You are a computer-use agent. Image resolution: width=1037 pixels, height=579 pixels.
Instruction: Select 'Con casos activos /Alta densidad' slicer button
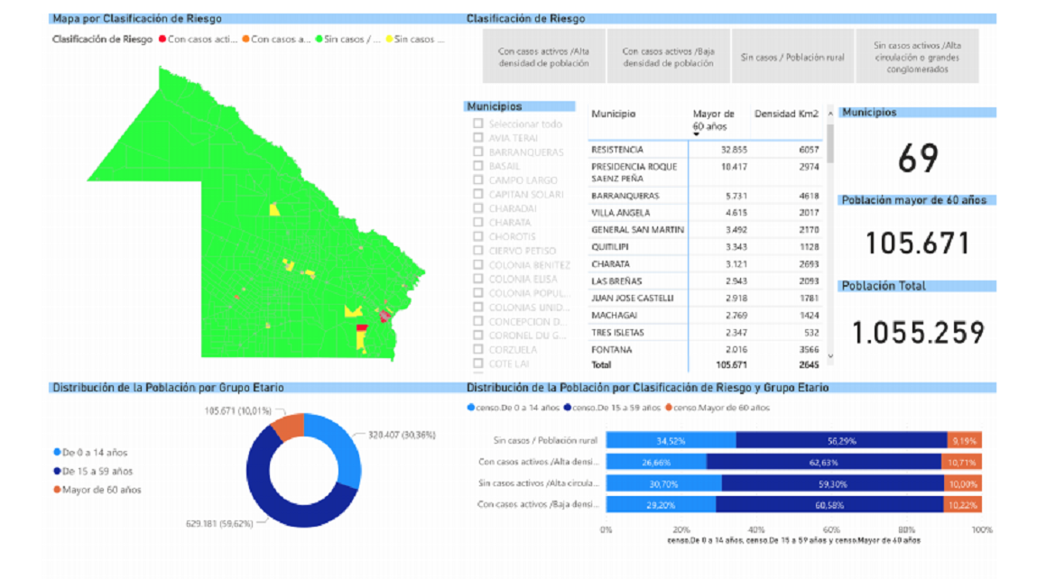click(544, 57)
